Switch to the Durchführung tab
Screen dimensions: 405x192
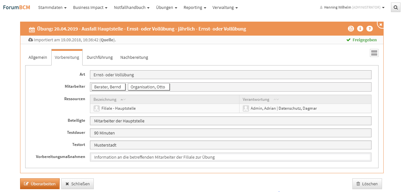pos(100,58)
